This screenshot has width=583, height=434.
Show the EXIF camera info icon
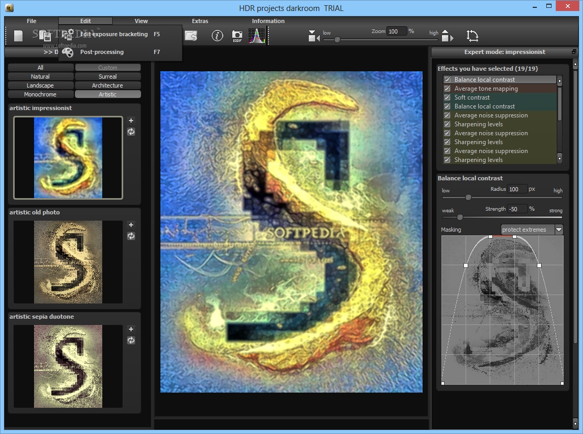click(x=237, y=36)
